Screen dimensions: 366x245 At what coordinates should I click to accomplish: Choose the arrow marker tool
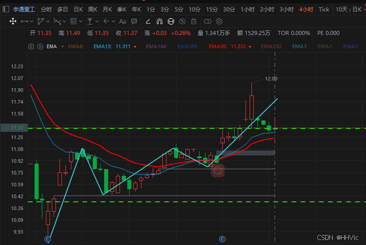pos(106,21)
